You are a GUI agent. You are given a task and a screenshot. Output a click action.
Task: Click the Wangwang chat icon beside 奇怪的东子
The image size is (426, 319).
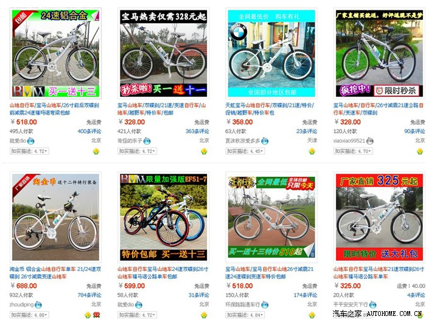coord(147,141)
